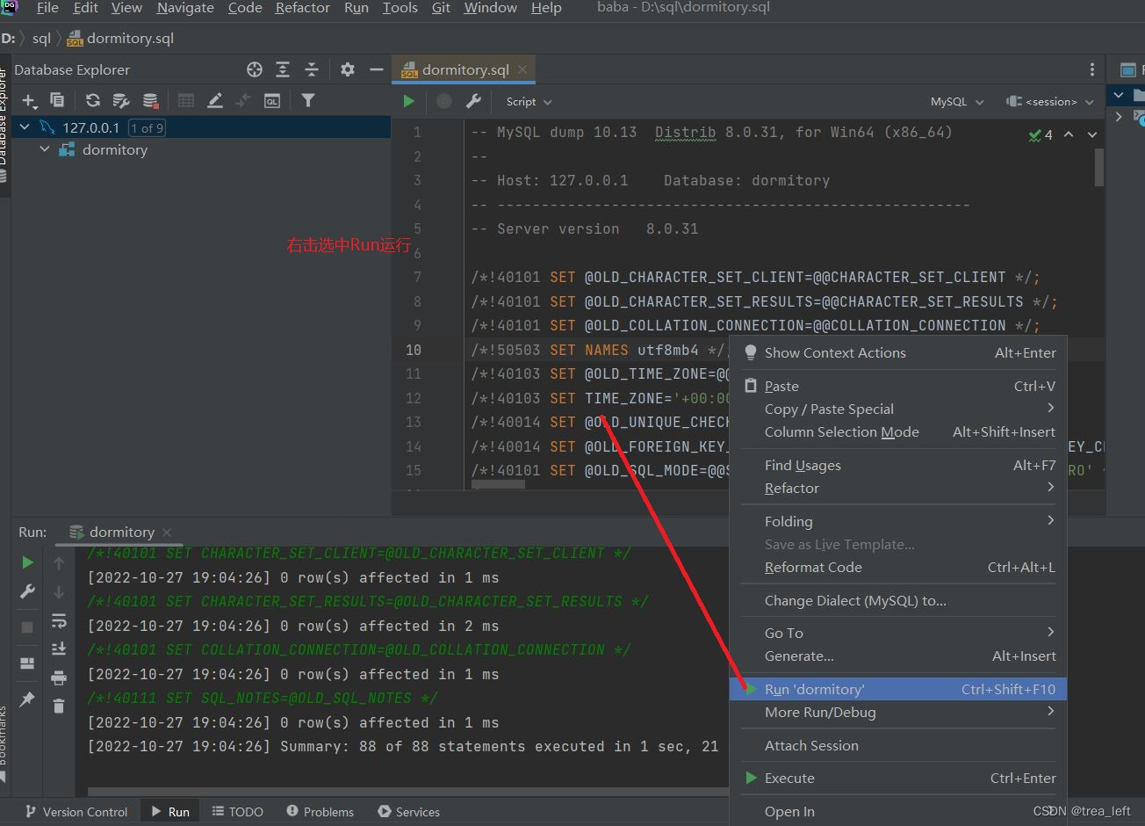The image size is (1145, 826).
Task: Choose Paste in the context menu
Action: pos(898,386)
